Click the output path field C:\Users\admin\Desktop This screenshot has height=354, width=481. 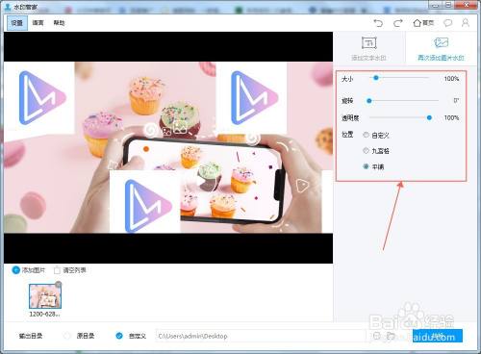click(x=261, y=336)
